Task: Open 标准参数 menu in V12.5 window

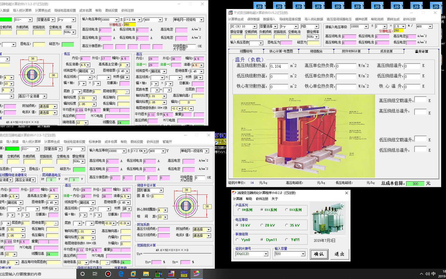Action: point(95,142)
